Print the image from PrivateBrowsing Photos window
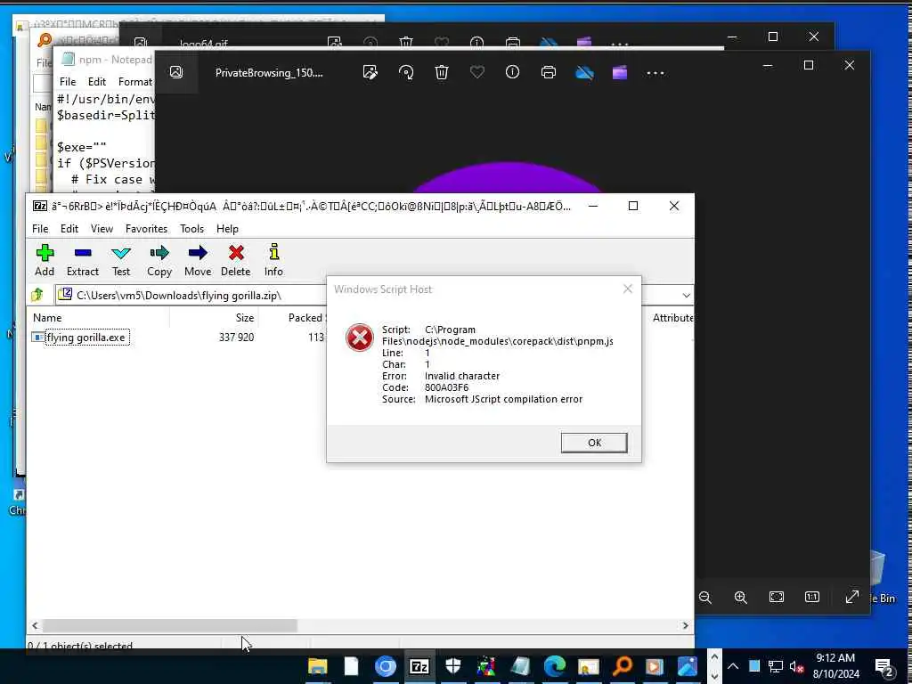The width and height of the screenshot is (912, 684). click(549, 72)
